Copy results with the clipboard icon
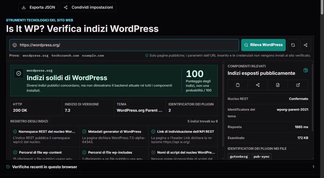Viewport: 324px width, 178px height. tap(238, 85)
